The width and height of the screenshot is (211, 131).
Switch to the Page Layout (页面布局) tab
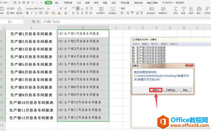click(68, 3)
